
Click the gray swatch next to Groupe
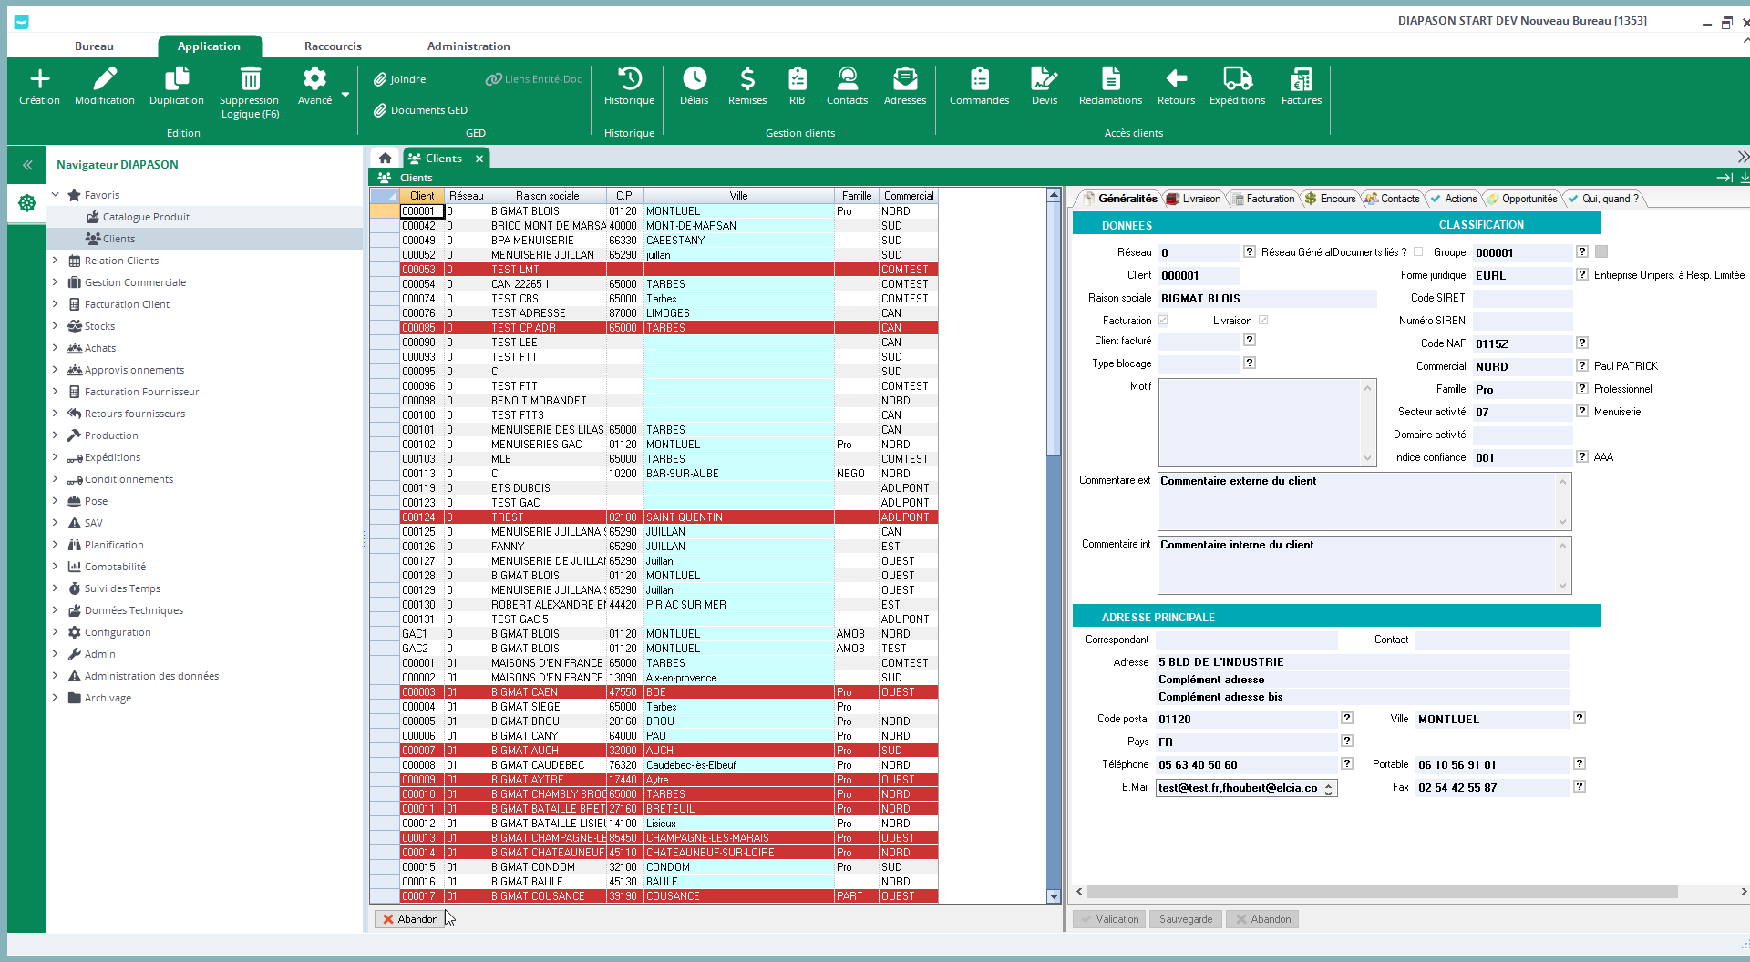coord(1601,252)
